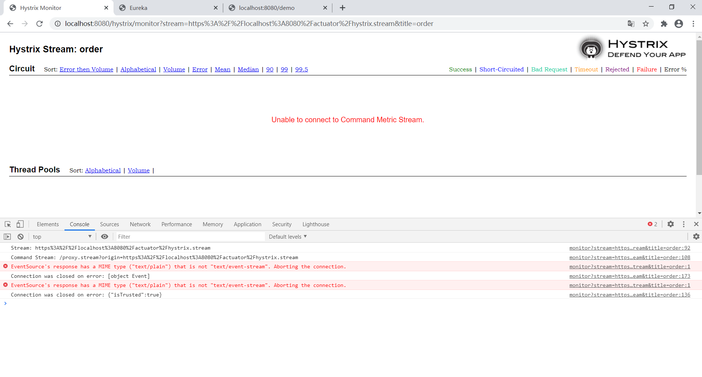Open the Lighthouse tab
The width and height of the screenshot is (702, 377).
coord(316,224)
